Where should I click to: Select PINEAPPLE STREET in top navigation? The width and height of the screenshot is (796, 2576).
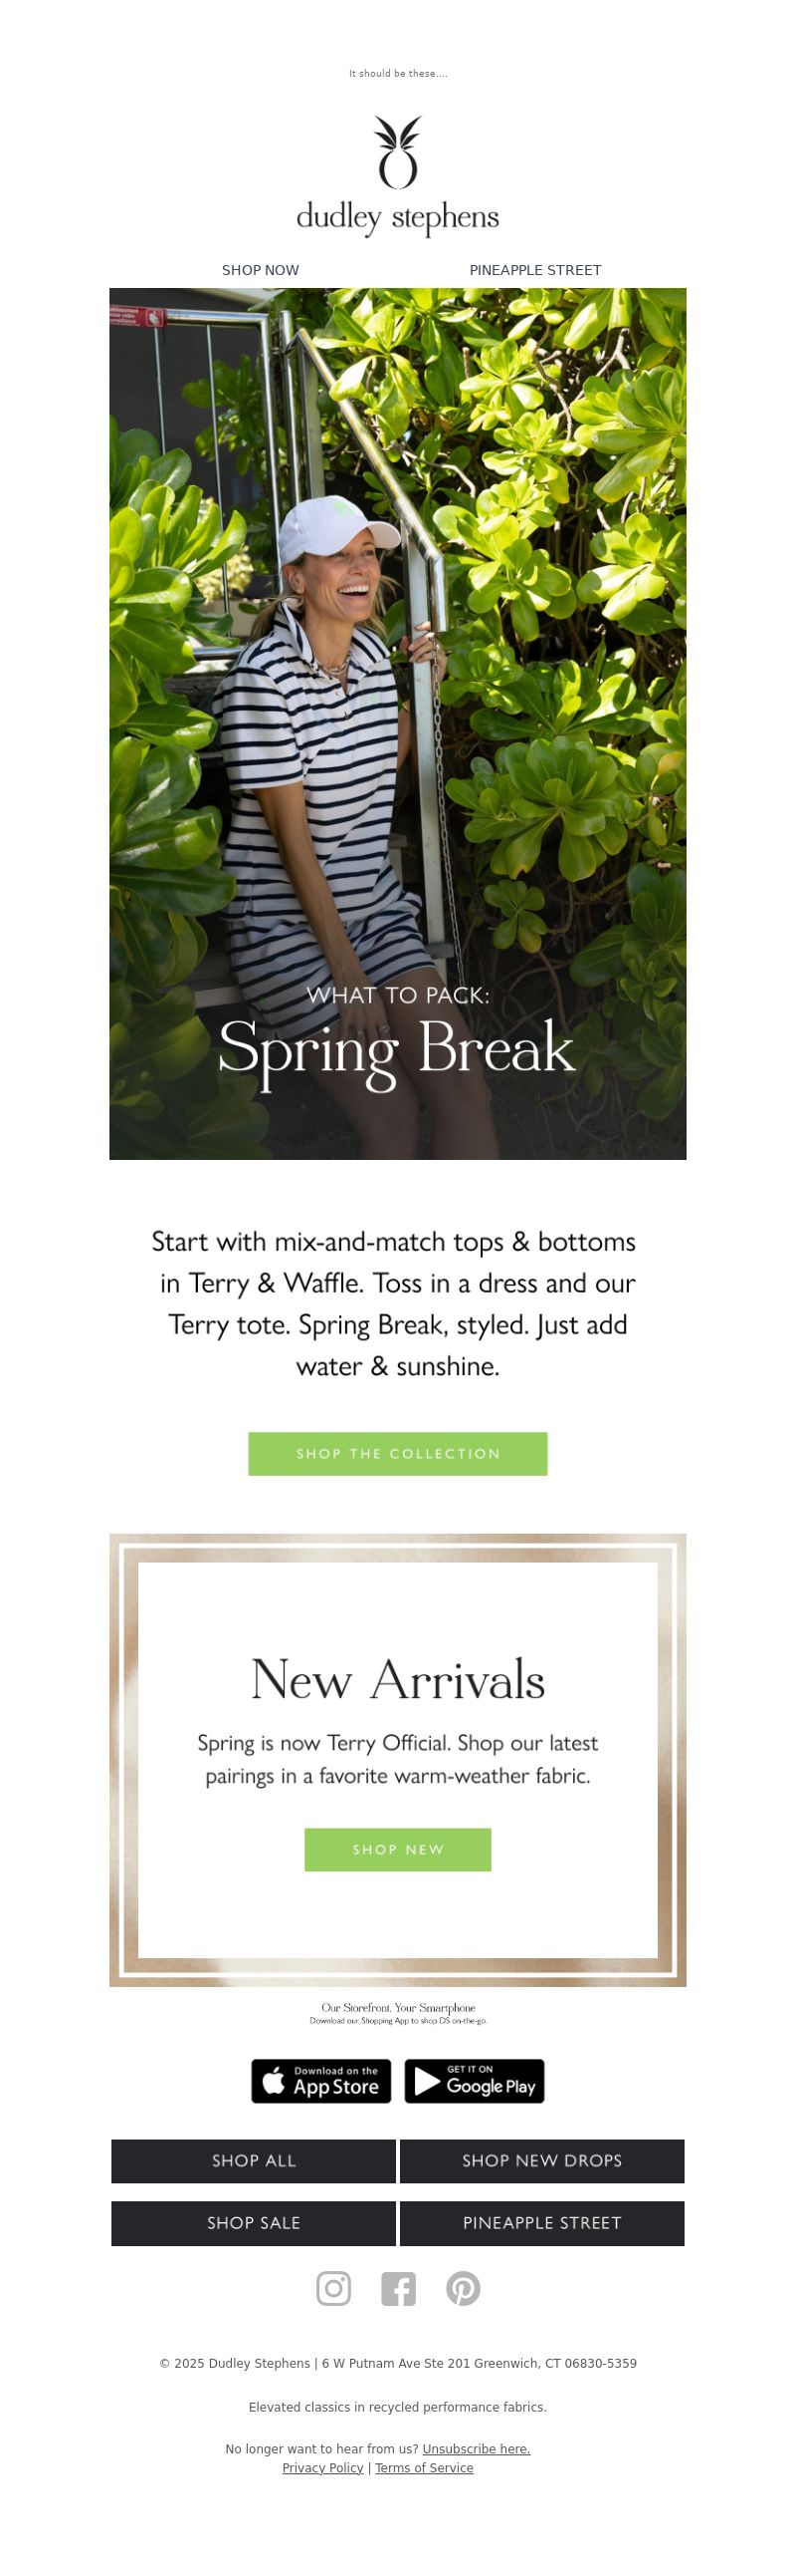(535, 270)
